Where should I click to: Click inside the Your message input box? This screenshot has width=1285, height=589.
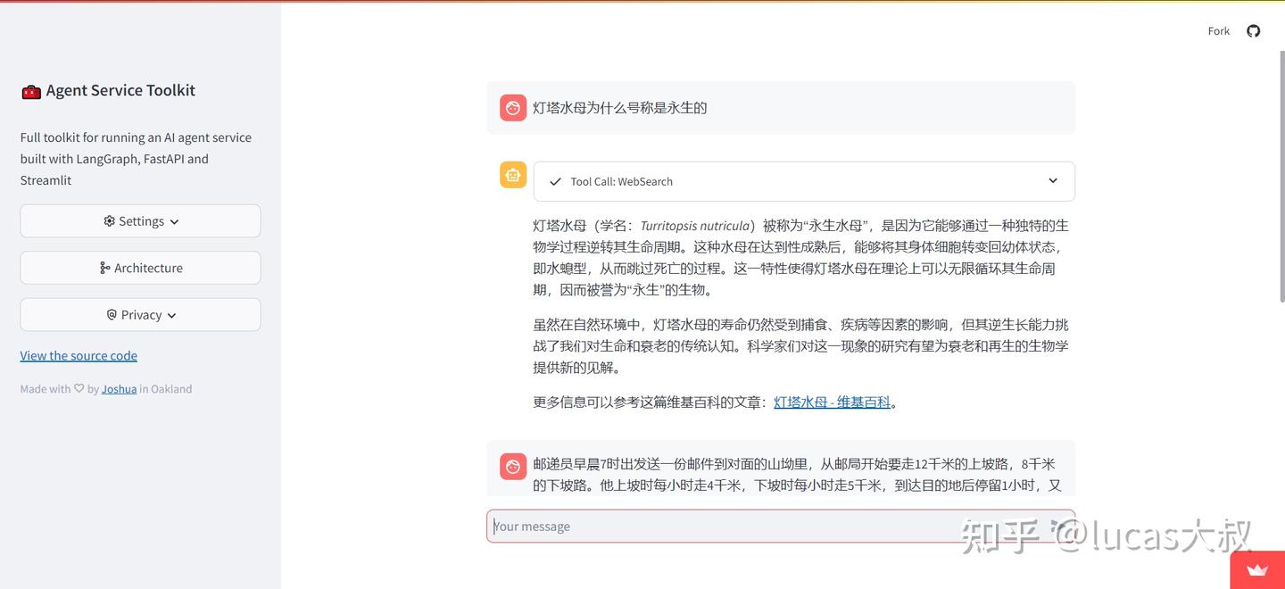(x=781, y=524)
